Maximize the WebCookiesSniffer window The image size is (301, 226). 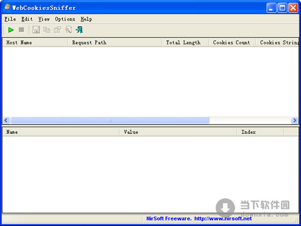click(x=282, y=8)
